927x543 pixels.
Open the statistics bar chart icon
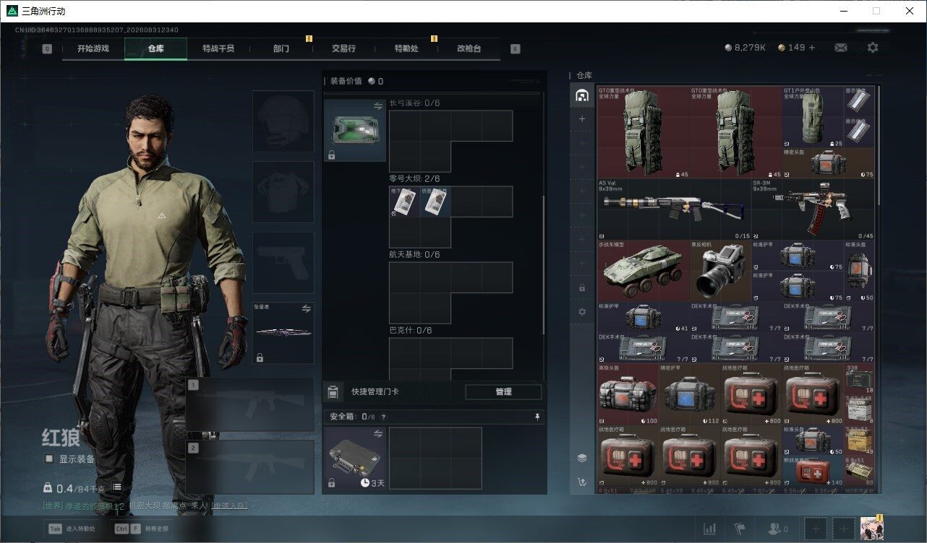coord(710,529)
